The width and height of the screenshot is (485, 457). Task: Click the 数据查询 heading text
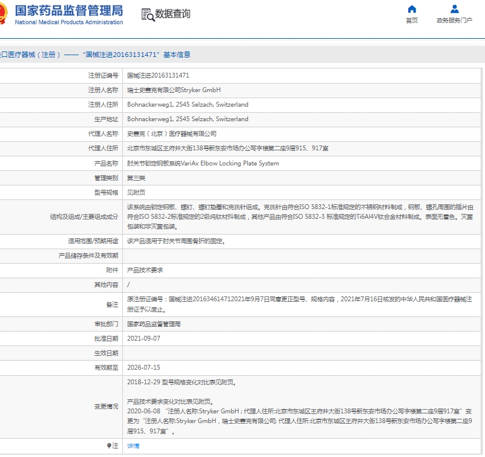[x=173, y=13]
